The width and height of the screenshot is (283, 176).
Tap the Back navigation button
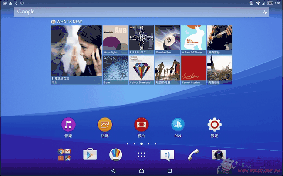click(113, 171)
